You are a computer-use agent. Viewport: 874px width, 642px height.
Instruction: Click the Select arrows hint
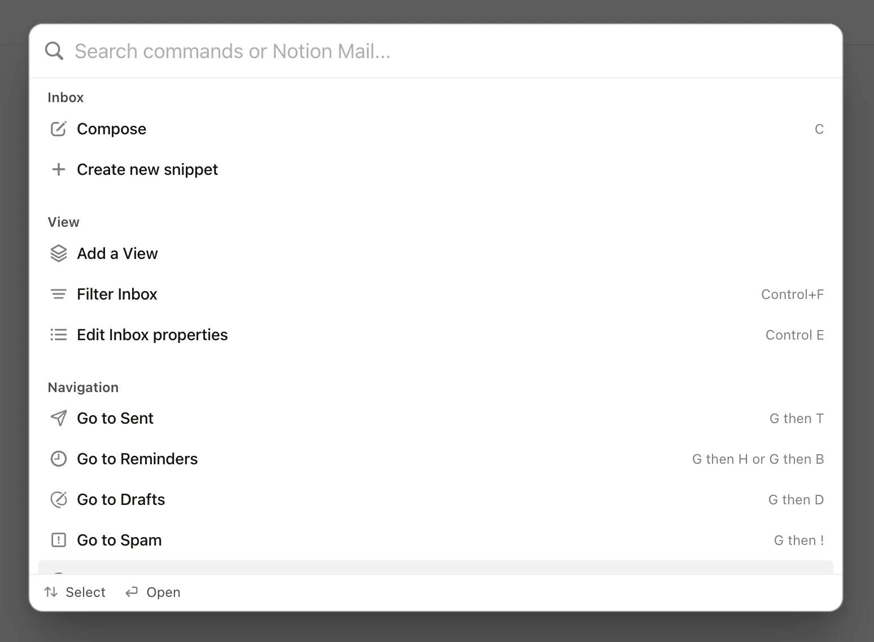75,592
